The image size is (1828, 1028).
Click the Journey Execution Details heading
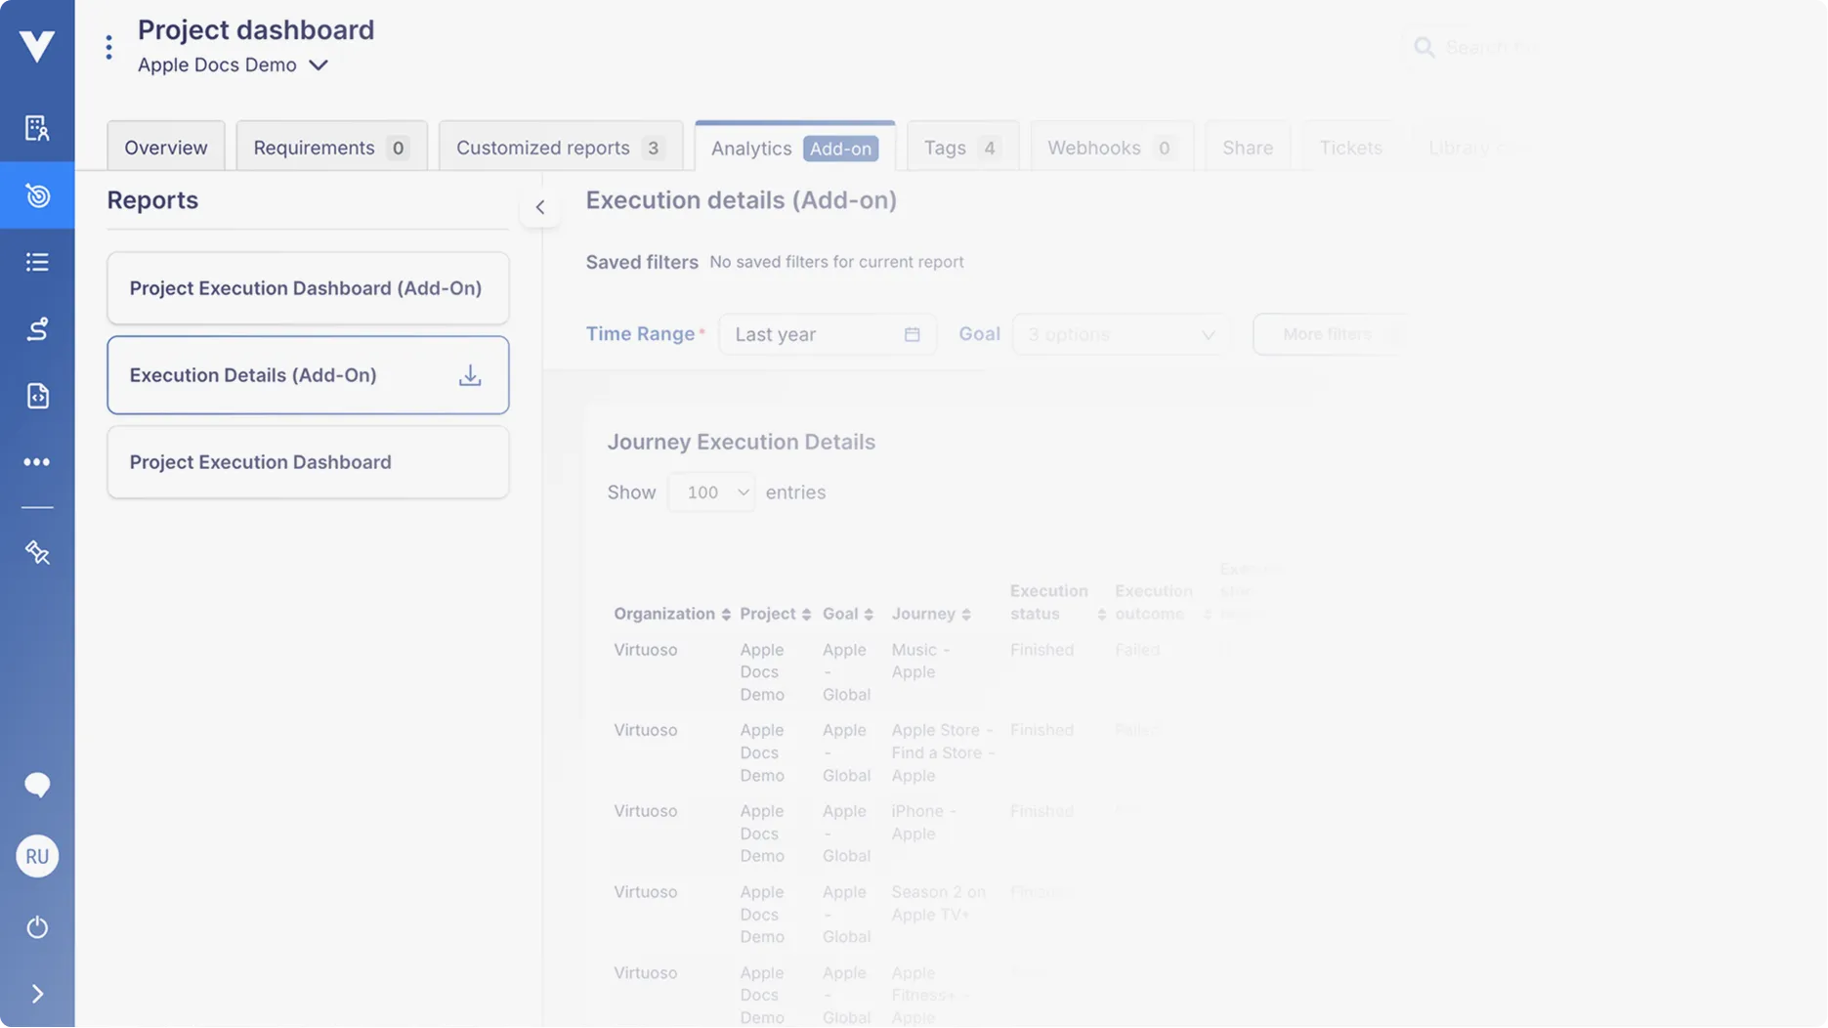pos(742,442)
